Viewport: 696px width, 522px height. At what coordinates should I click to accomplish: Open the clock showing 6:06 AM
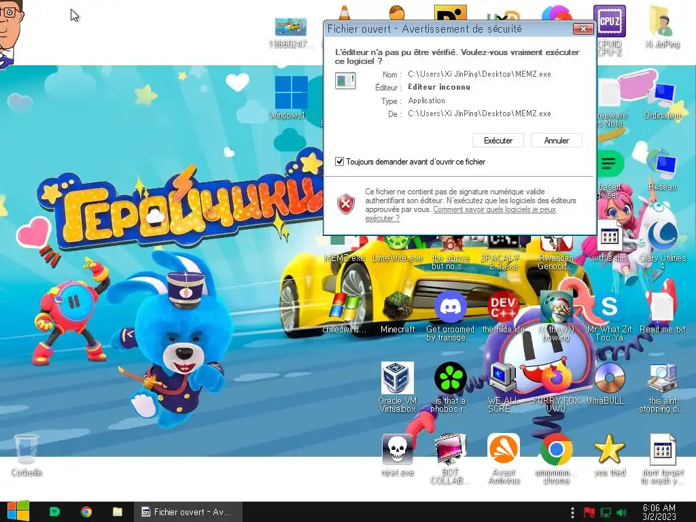click(659, 512)
